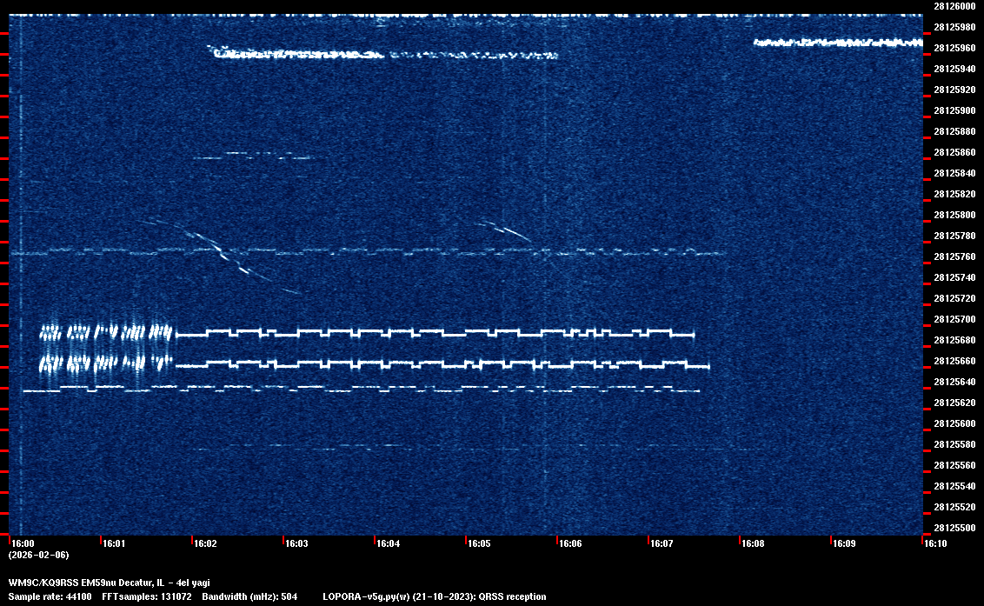Screen dimensions: 984x606
Task: Click the LOPORA QRSS reception version text
Action: click(434, 596)
